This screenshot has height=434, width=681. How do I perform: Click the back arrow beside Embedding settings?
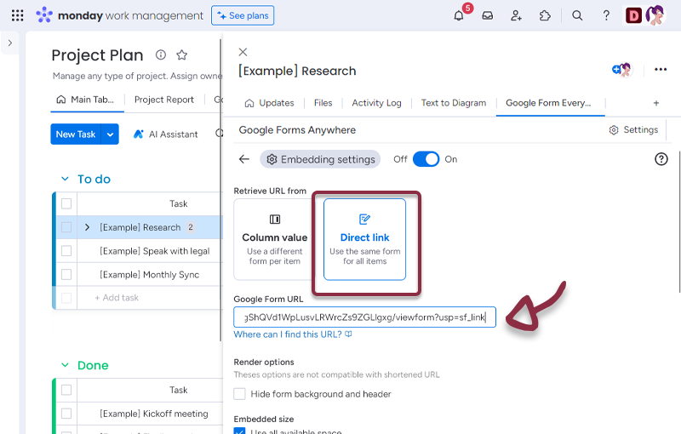pos(244,159)
